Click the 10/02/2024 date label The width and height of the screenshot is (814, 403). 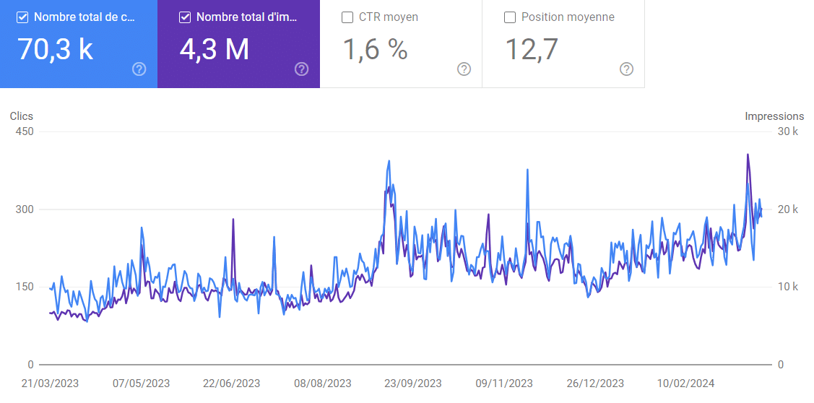686,383
